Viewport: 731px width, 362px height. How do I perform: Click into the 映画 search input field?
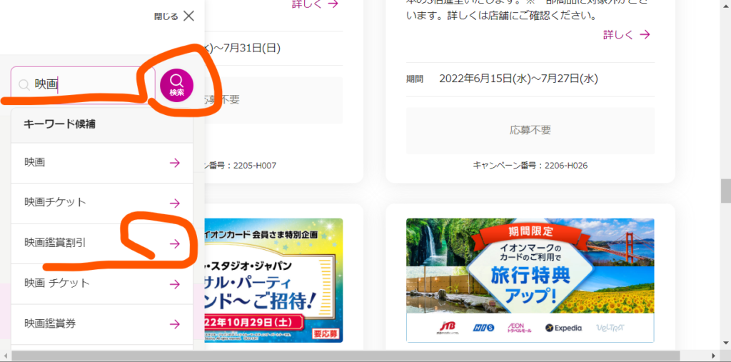(86, 85)
